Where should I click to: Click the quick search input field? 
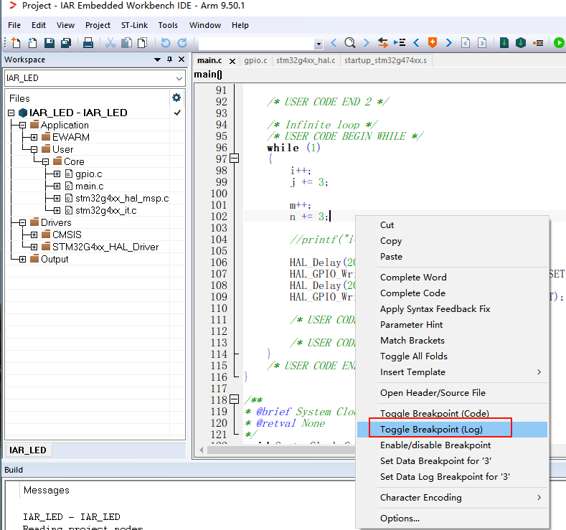coord(257,44)
